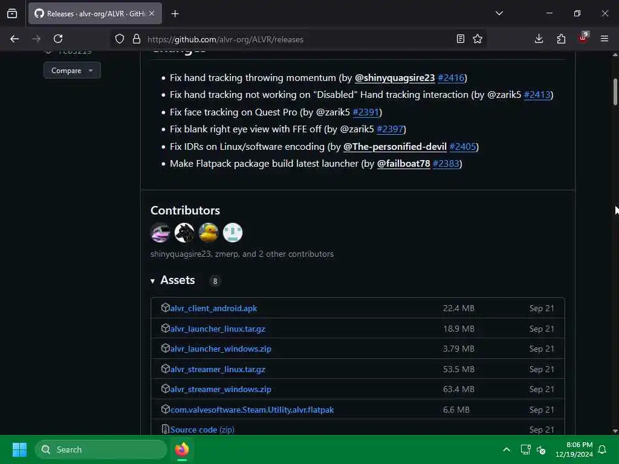The width and height of the screenshot is (619, 464).
Task: Download alvr_launcher_windows.zip
Action: tap(221, 349)
